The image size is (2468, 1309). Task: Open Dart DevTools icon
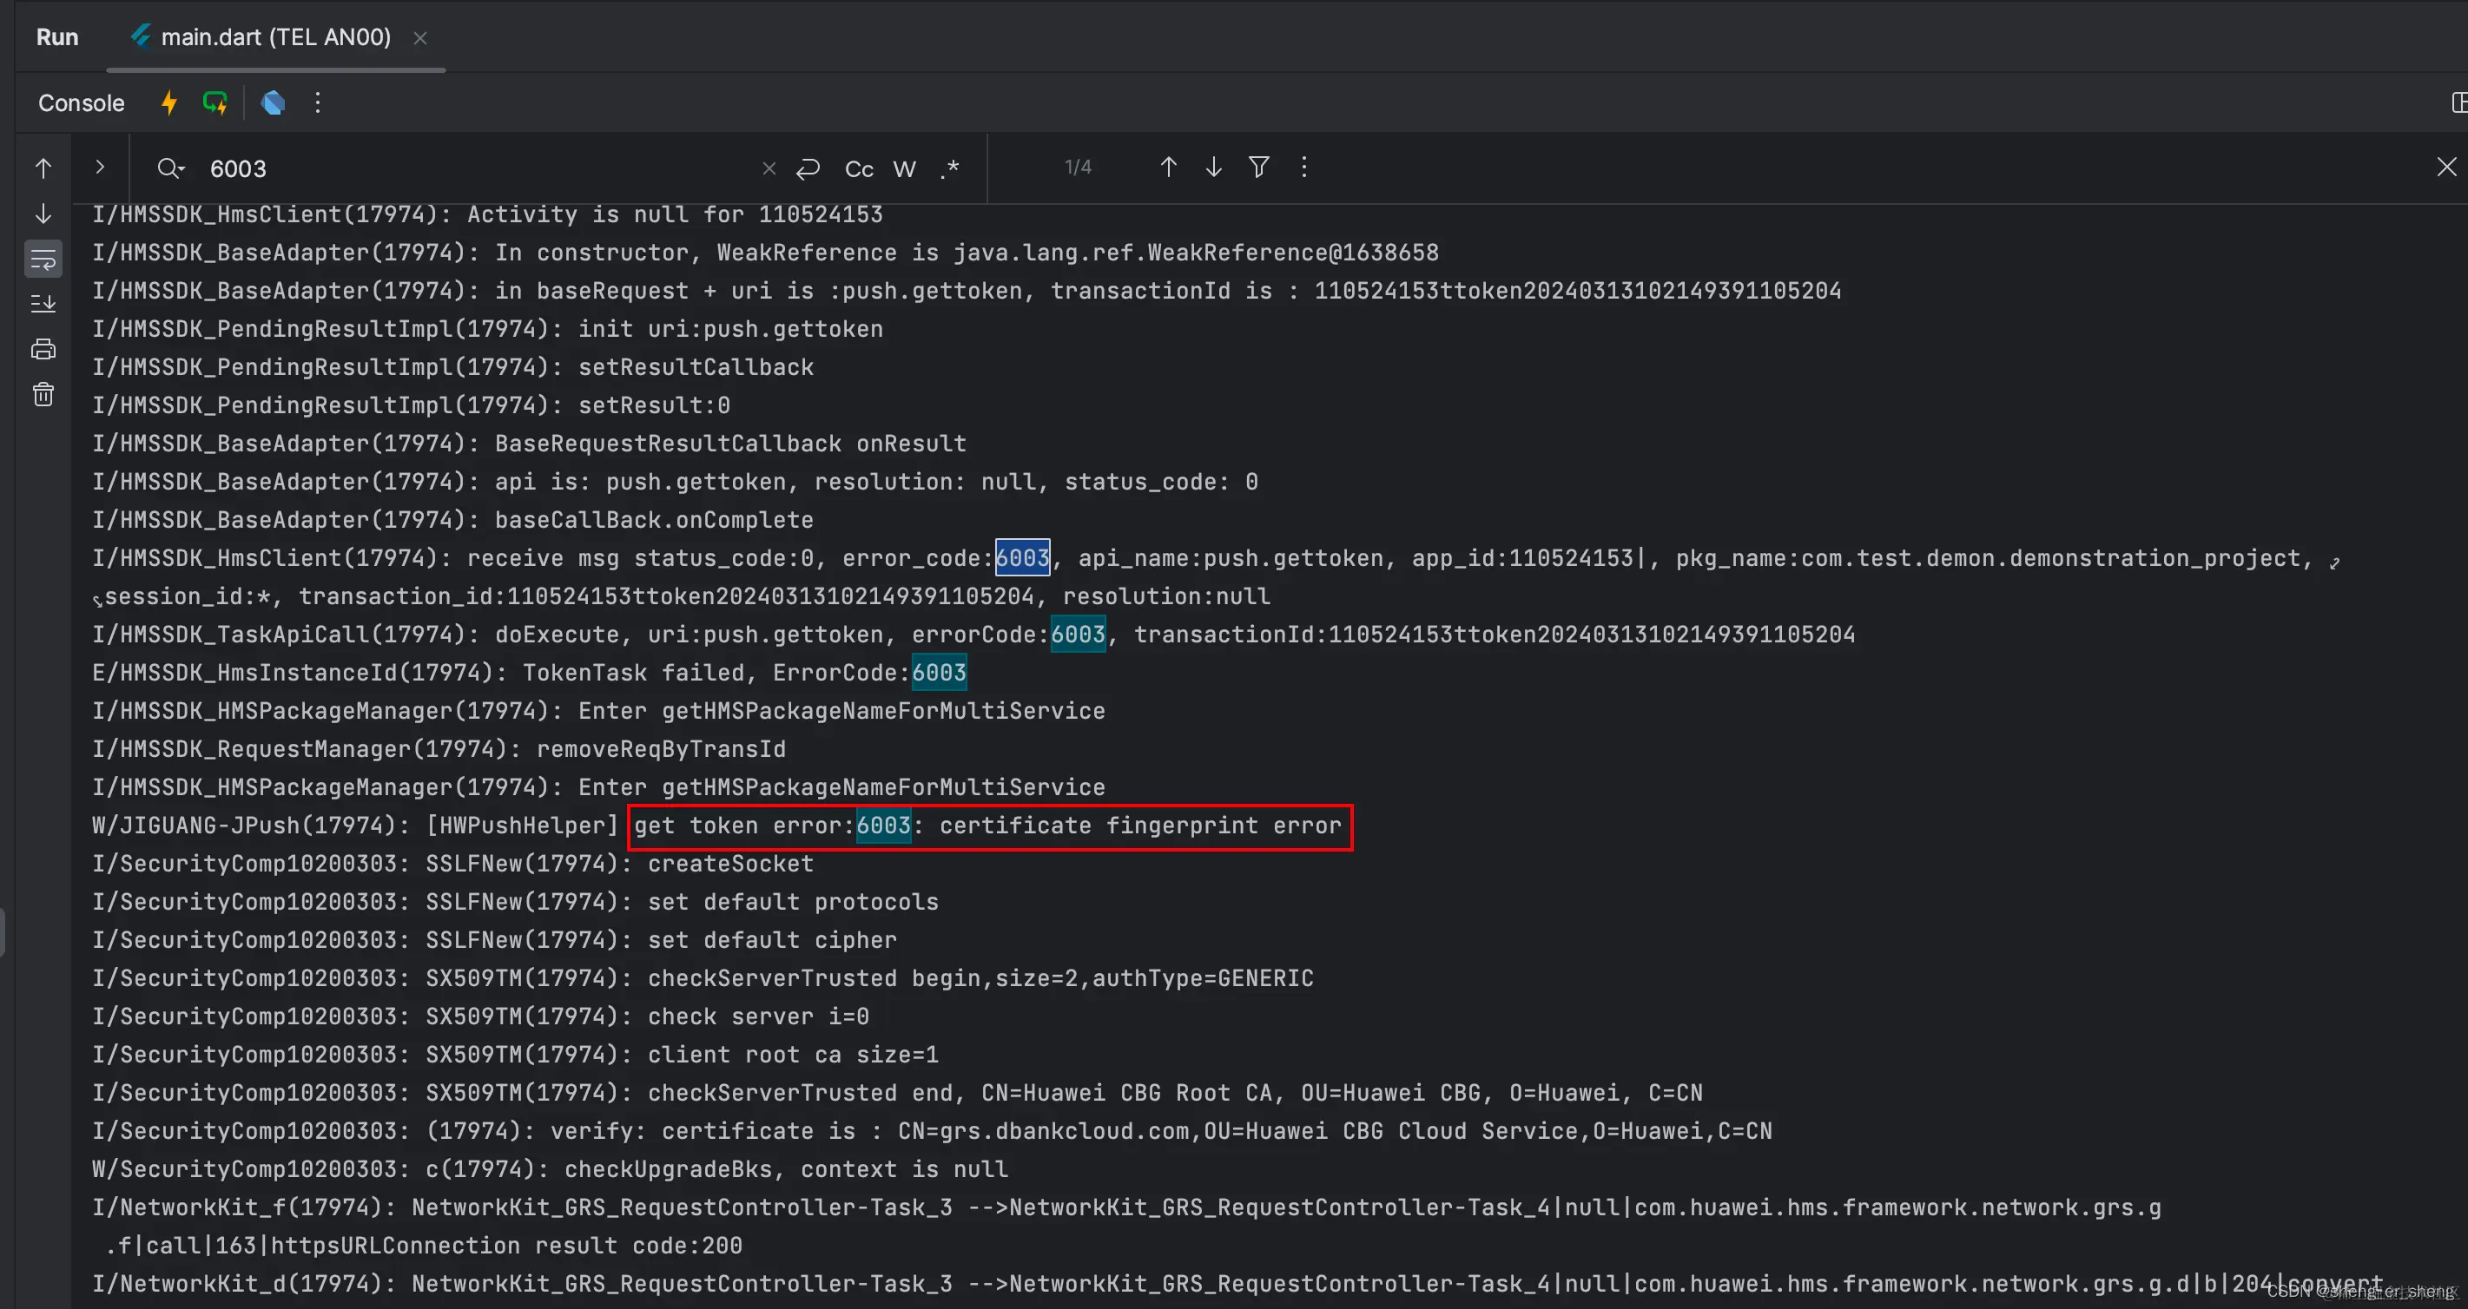tap(273, 102)
